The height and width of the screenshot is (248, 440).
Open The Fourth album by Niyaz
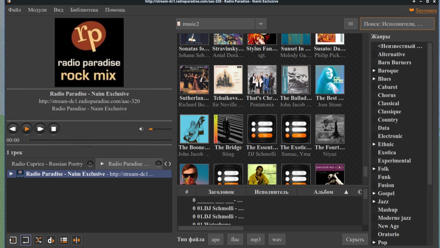330,129
